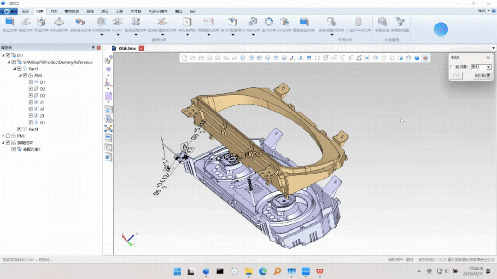Click the red section-cut icon in viewport toolbar
The image size is (497, 279).
click(x=425, y=58)
